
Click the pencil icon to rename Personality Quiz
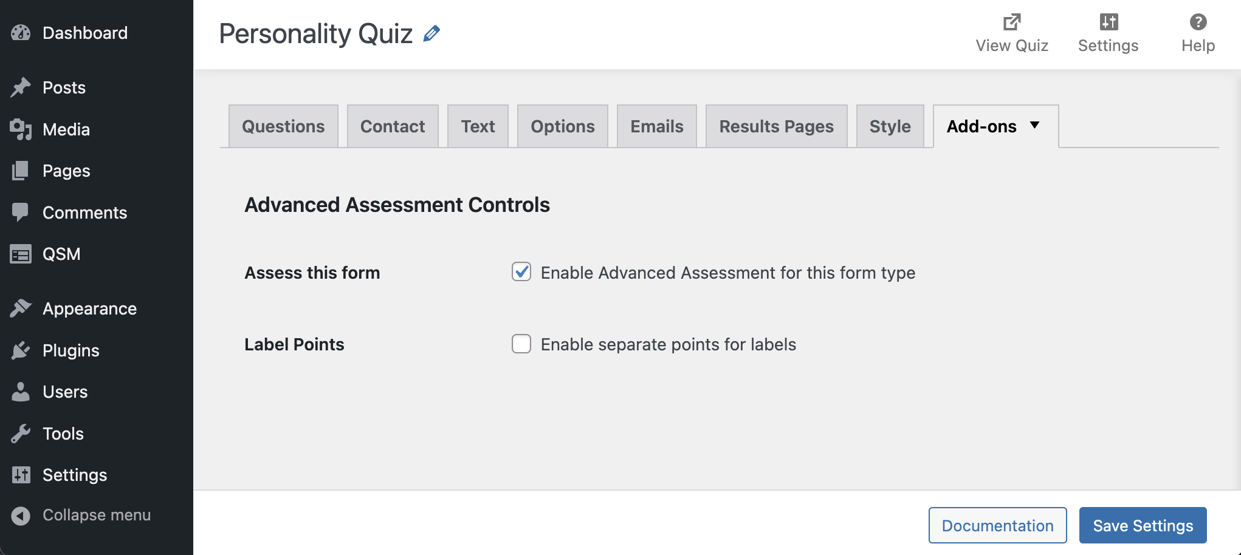431,34
